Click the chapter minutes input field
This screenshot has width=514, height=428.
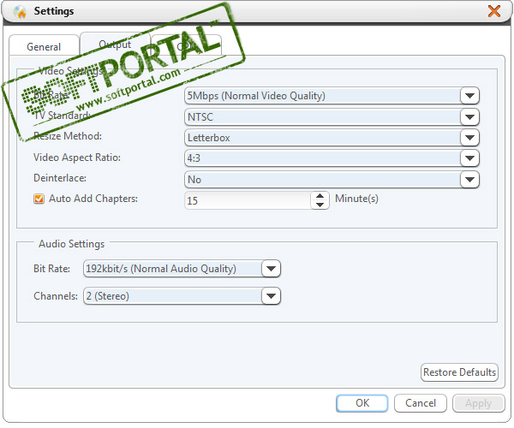248,200
